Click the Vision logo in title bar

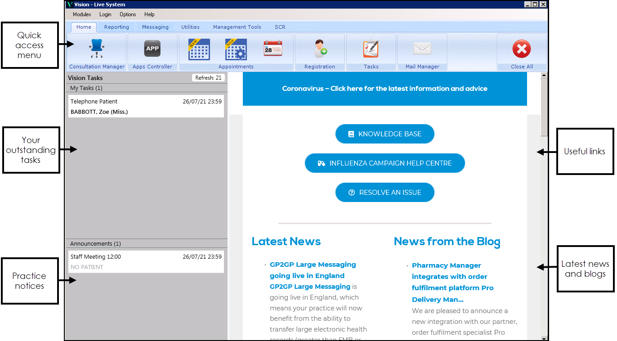(x=70, y=4)
